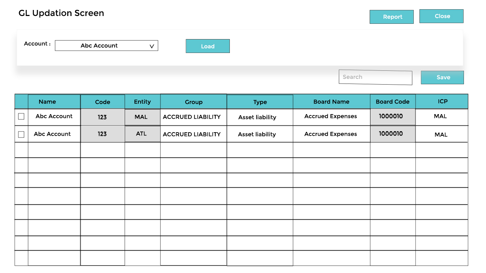This screenshot has height=273, width=486.
Task: Select the ICP column header
Action: point(442,102)
